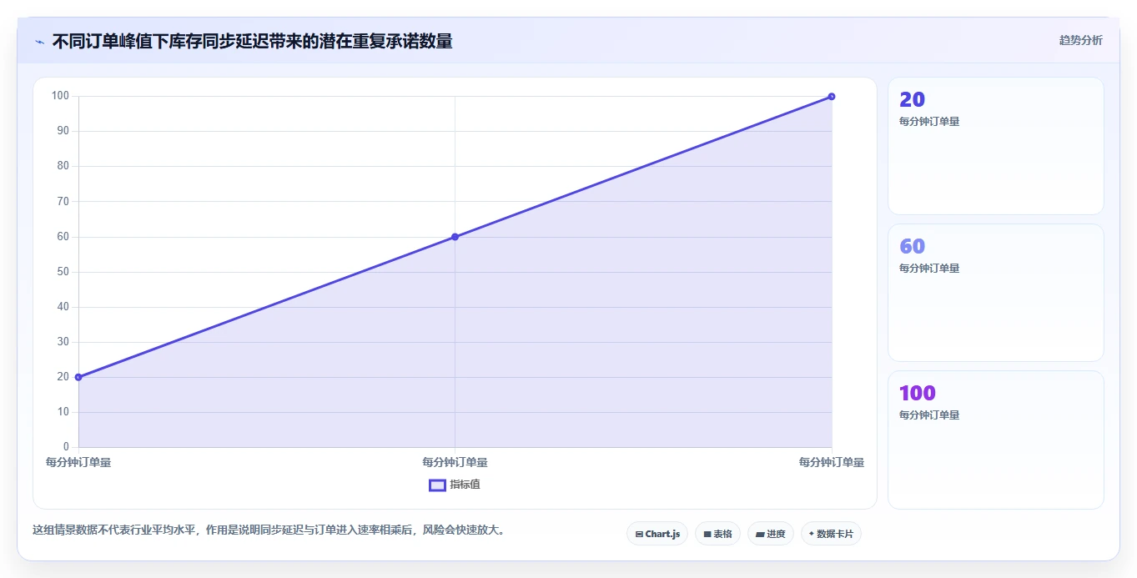Screen dimensions: 1137x578
Task: Click the y-axis tick label 80
Action: click(63, 166)
